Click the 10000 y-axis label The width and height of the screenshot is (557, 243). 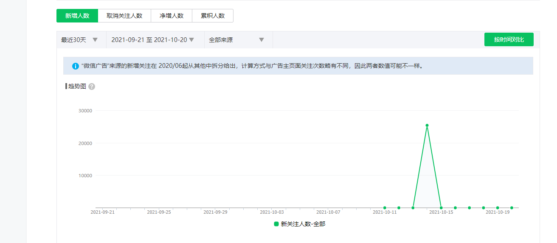[x=85, y=176]
